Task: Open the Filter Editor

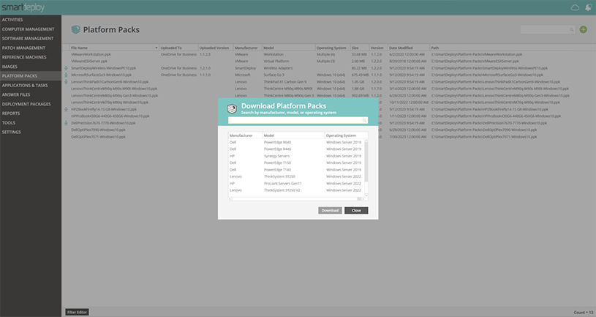Action: click(78, 312)
